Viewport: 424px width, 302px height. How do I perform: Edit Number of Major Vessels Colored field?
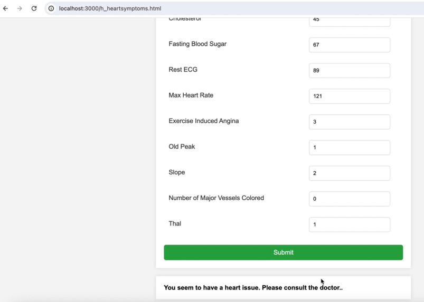click(350, 199)
